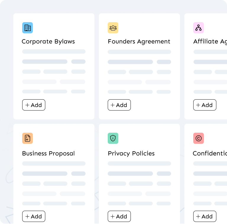Click the Business Proposal document icon
The height and width of the screenshot is (224, 227).
click(x=28, y=138)
